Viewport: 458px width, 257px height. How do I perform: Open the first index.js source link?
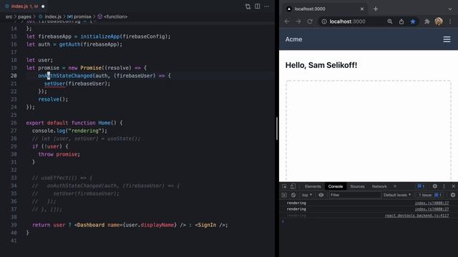[x=432, y=203]
